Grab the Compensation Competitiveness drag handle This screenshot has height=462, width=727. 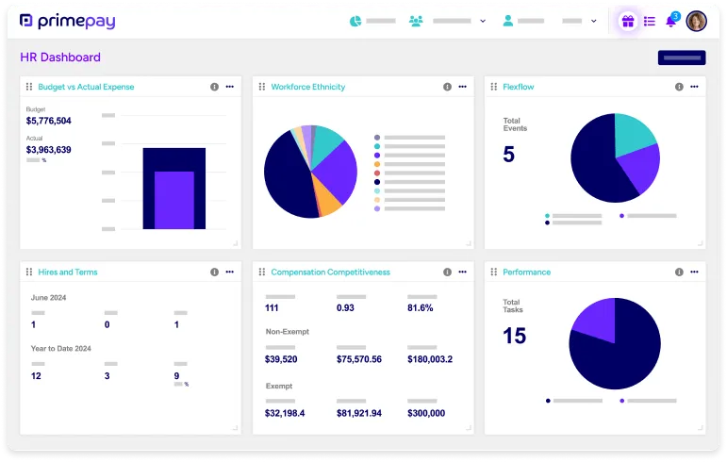(x=262, y=272)
